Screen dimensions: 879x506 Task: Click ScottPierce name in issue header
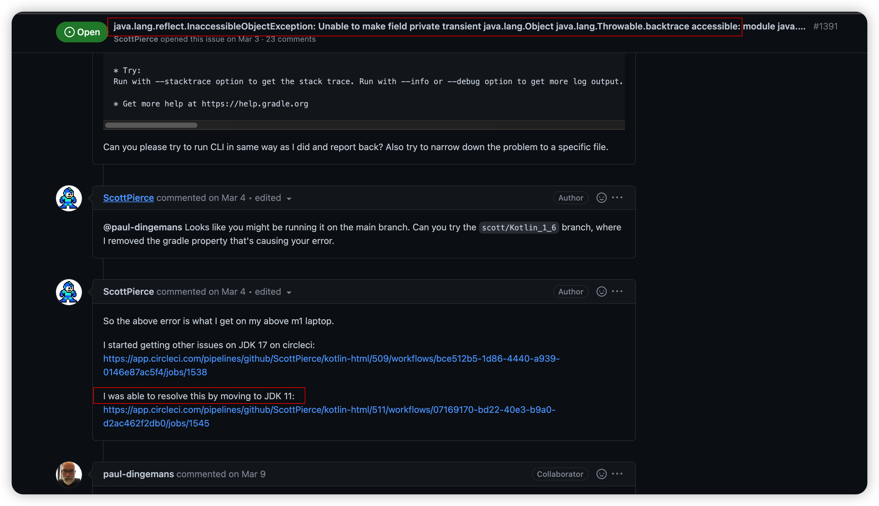pyautogui.click(x=136, y=39)
